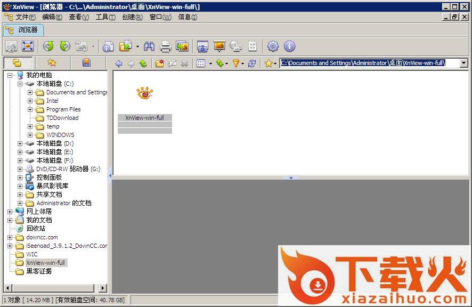
Task: Click the fullscreen view icon
Action: [28, 46]
